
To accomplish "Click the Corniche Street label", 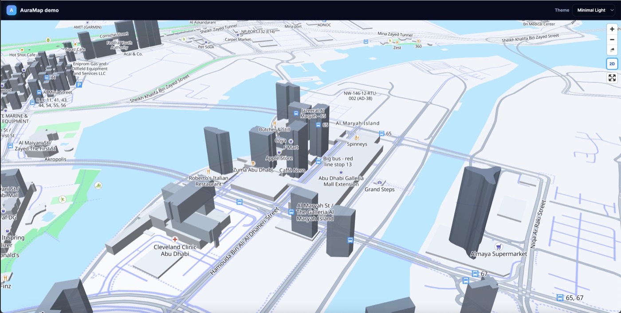I will tap(114, 35).
